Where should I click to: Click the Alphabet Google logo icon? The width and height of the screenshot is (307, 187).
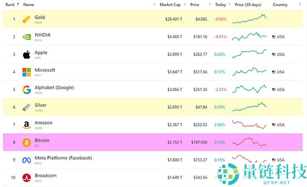pos(26,89)
